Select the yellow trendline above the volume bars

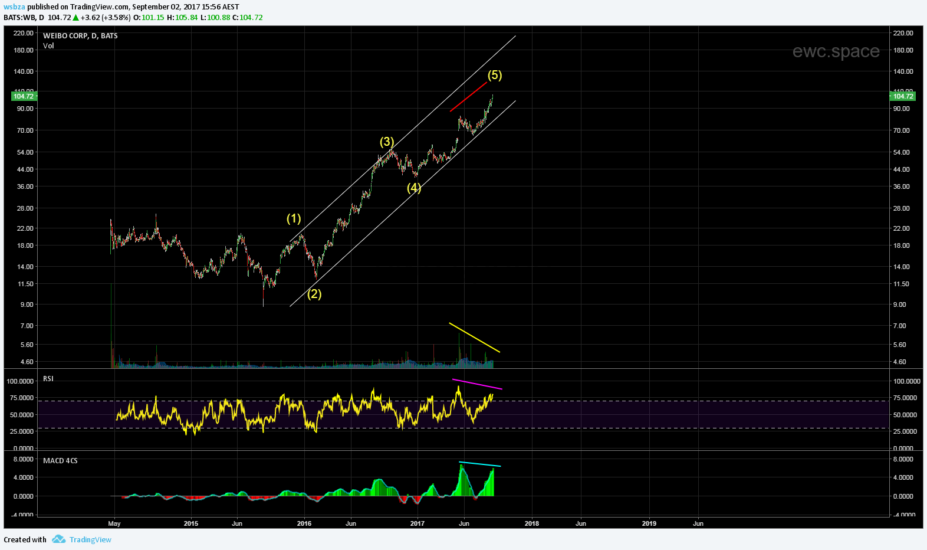tap(474, 338)
